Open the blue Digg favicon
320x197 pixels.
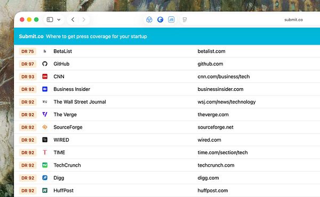point(45,178)
